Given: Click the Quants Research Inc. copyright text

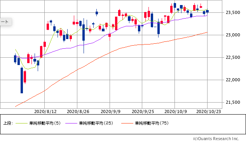Looking at the screenshot, I should 216,139.
